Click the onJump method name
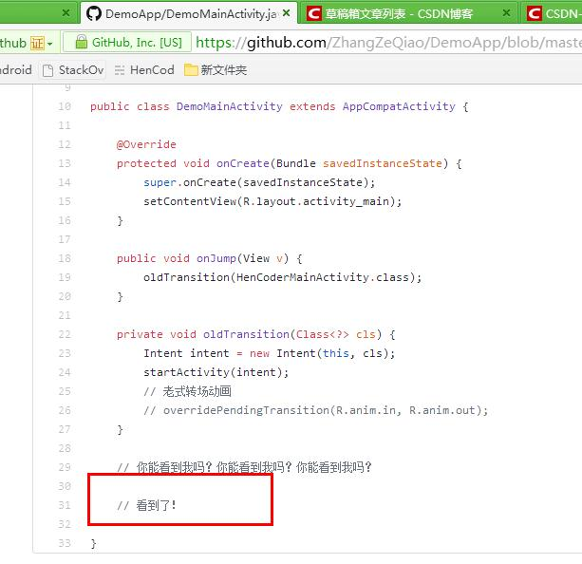 coord(216,258)
